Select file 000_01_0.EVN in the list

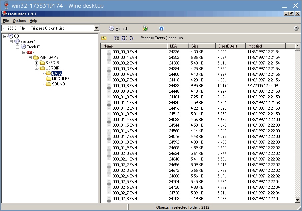tap(125, 97)
